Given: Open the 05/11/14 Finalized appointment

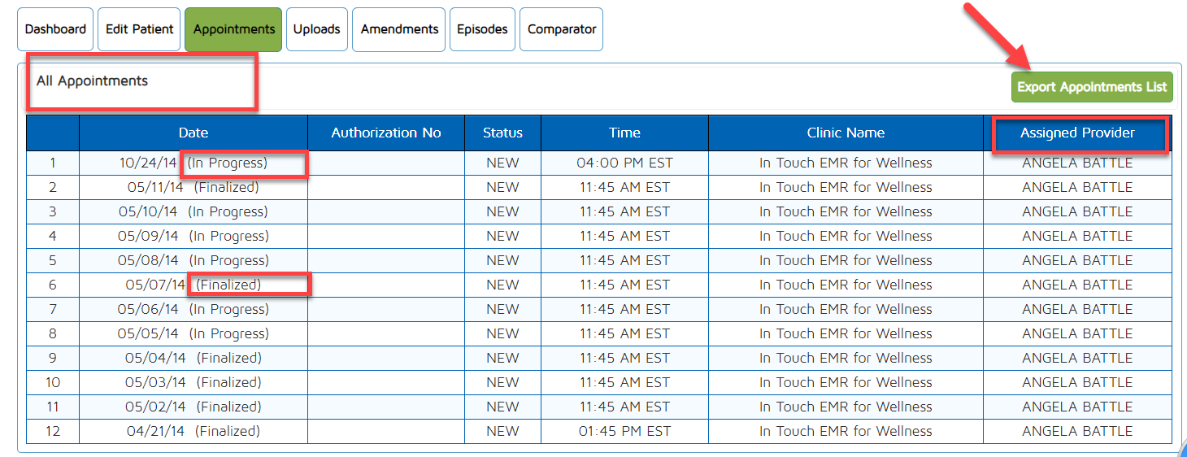Looking at the screenshot, I should [193, 187].
